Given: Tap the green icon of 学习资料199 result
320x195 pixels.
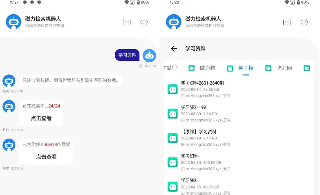Looking at the screenshot, I should tap(172, 114).
